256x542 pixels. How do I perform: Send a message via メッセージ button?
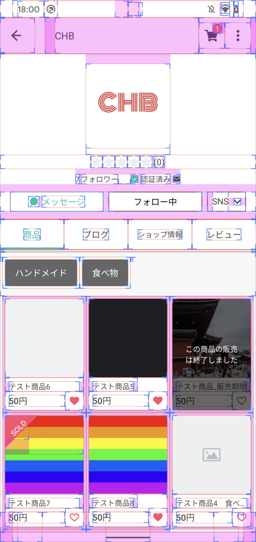pyautogui.click(x=57, y=202)
